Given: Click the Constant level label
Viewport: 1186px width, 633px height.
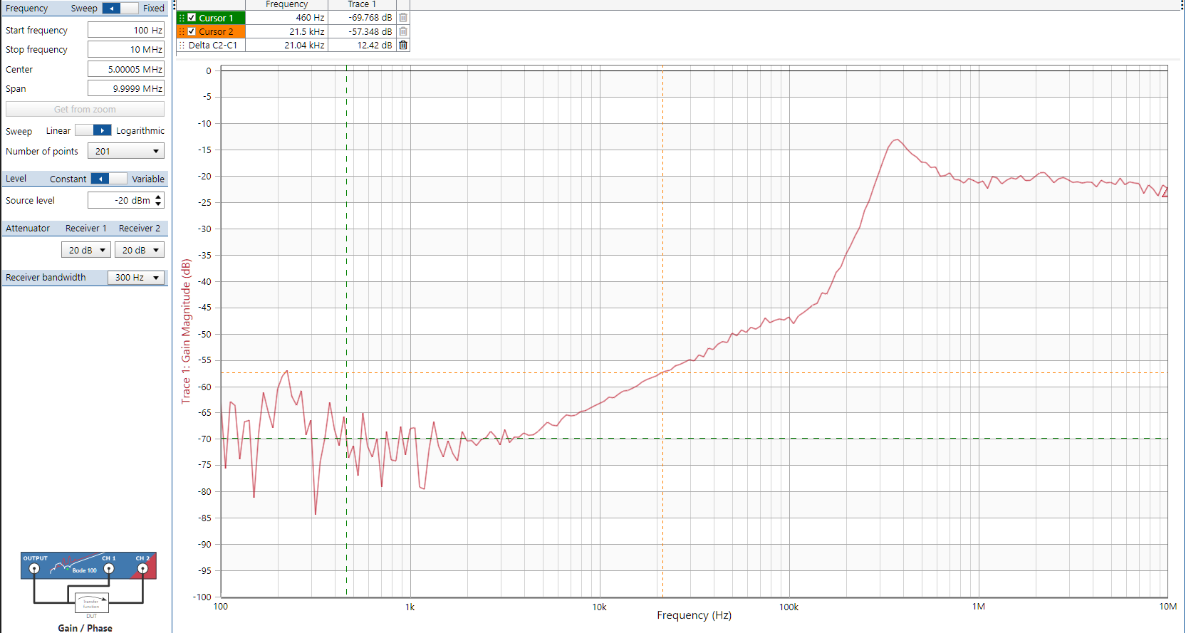Looking at the screenshot, I should (x=68, y=179).
